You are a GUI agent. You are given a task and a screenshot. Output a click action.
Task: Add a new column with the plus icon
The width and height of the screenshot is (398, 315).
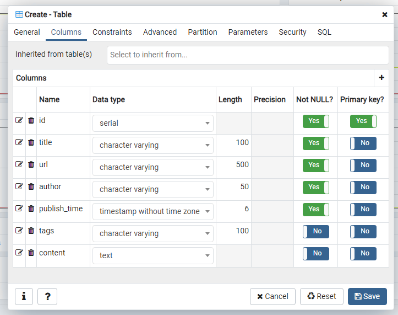(381, 78)
